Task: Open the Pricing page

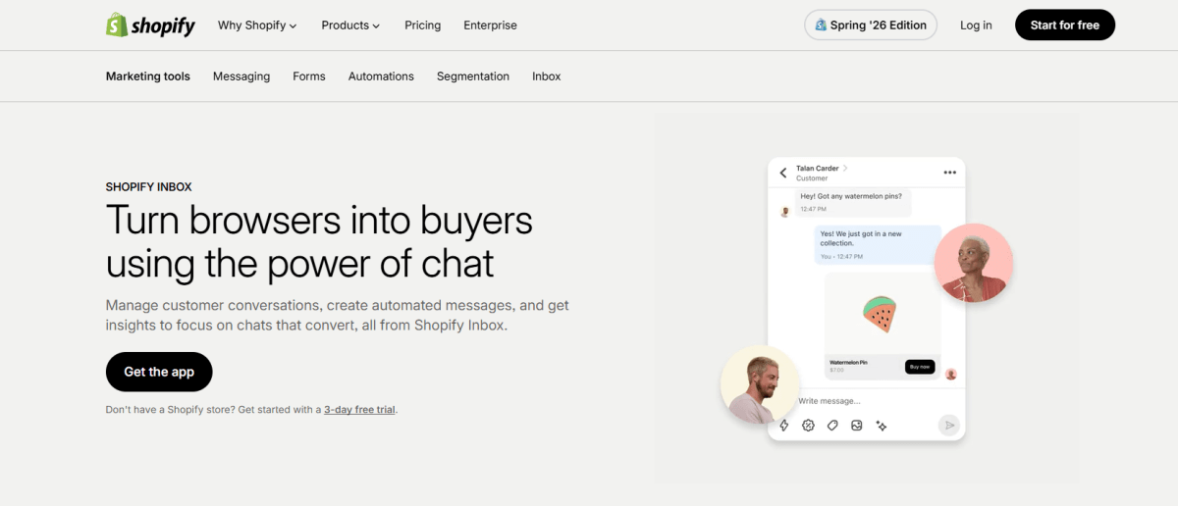Action: [x=422, y=25]
